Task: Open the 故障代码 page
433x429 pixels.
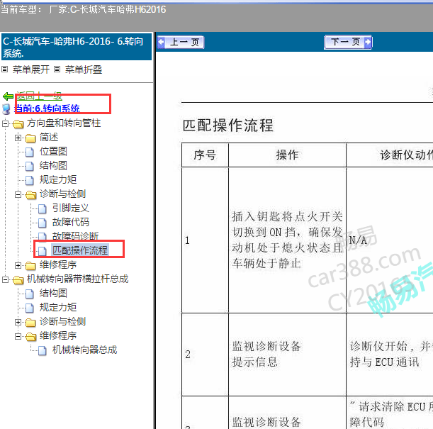Action: click(71, 223)
